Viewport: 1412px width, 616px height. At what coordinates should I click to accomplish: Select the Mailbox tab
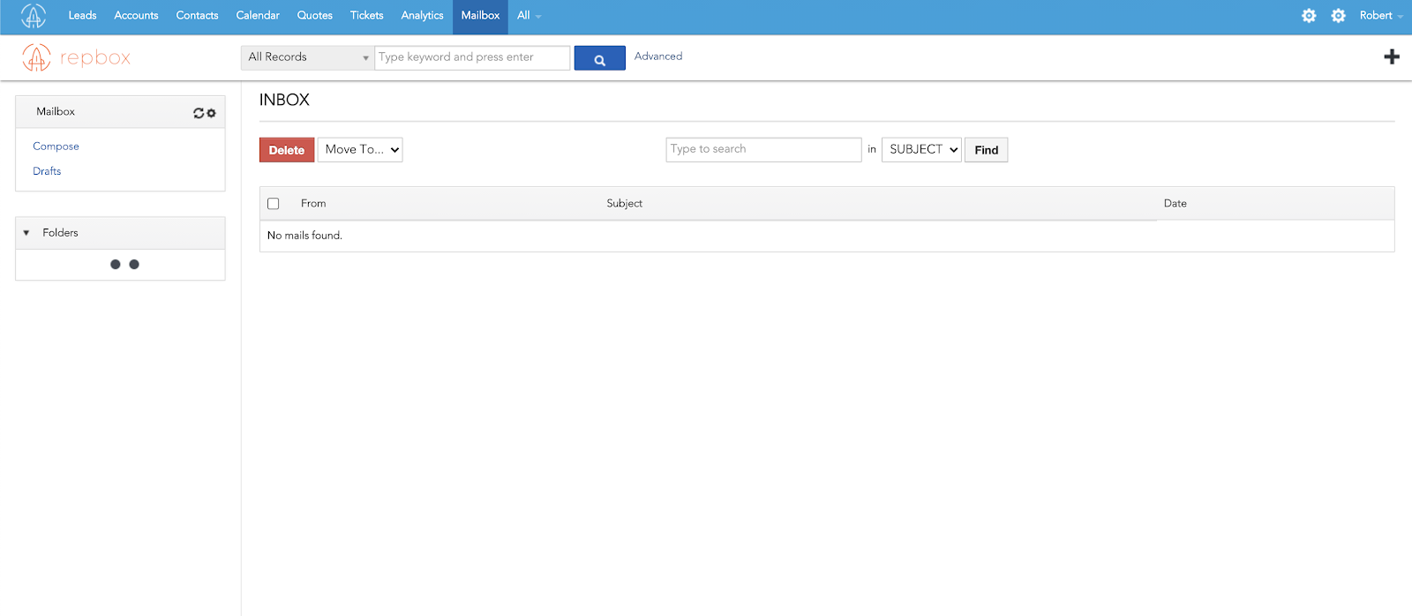click(x=480, y=16)
